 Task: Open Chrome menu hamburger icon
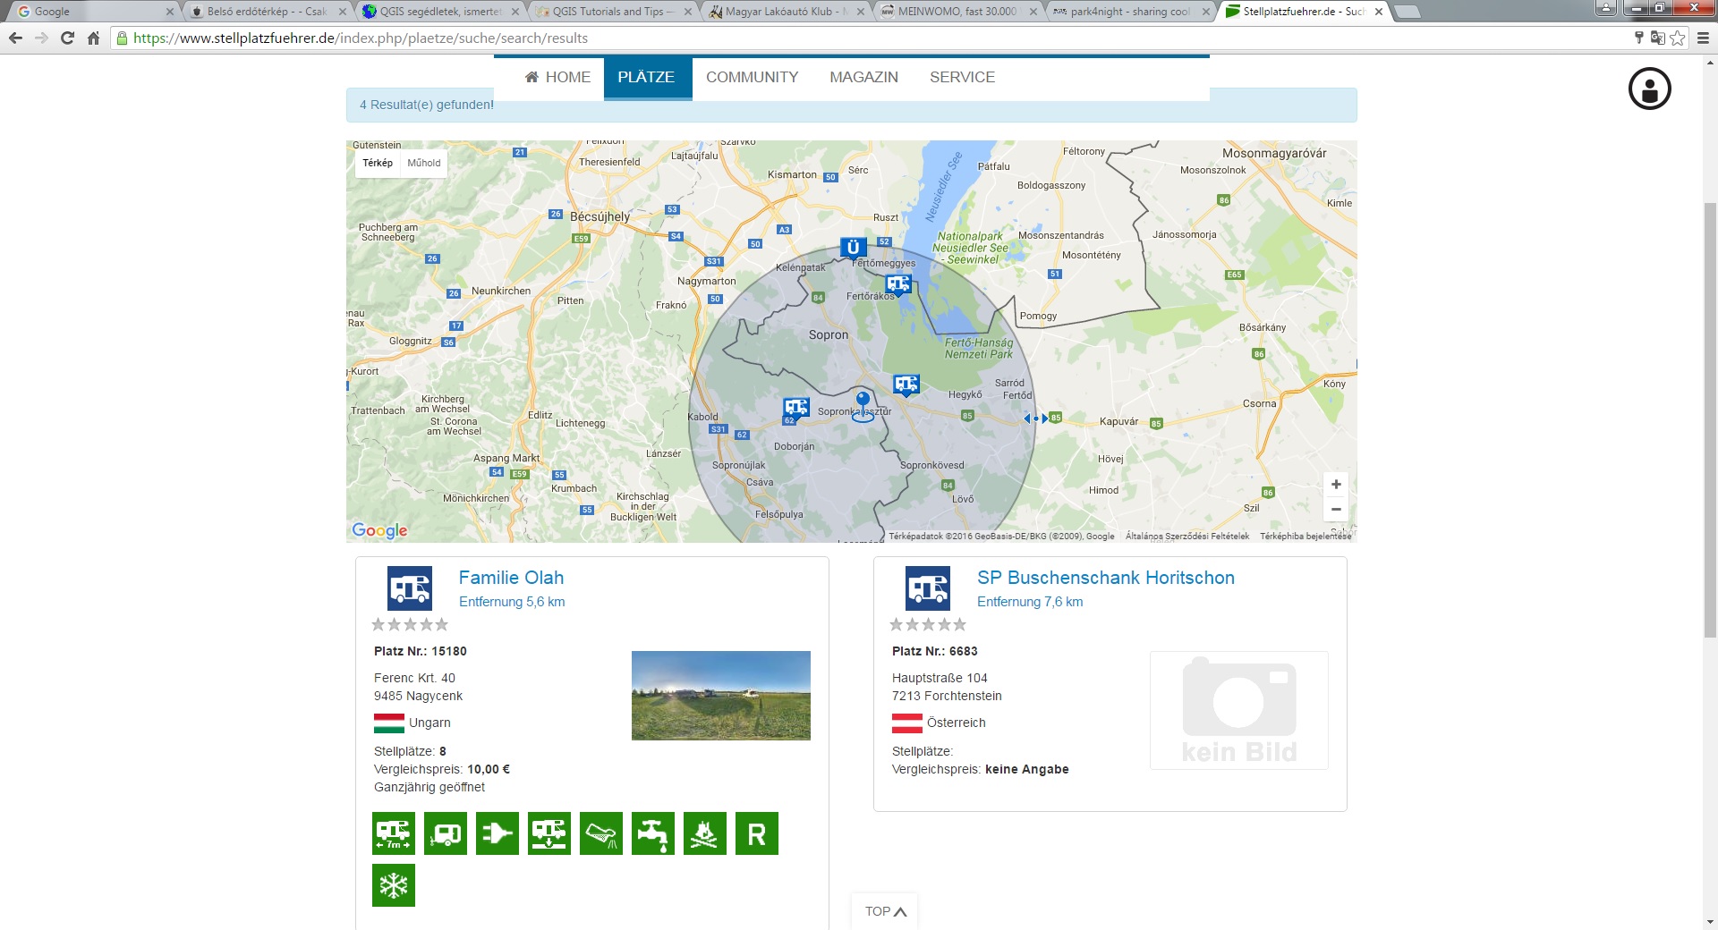[1703, 38]
